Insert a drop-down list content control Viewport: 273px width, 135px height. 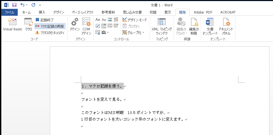tap(110, 26)
